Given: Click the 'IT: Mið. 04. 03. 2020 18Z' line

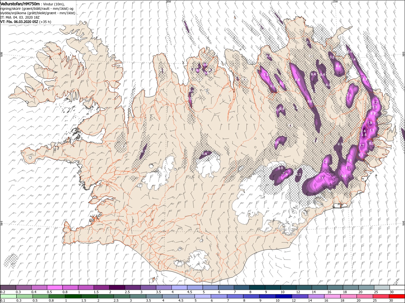Looking at the screenshot, I should click(19, 17).
